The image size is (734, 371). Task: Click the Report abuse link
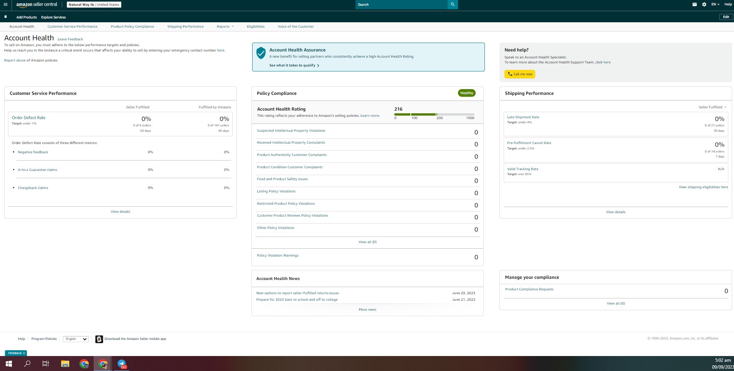(15, 60)
